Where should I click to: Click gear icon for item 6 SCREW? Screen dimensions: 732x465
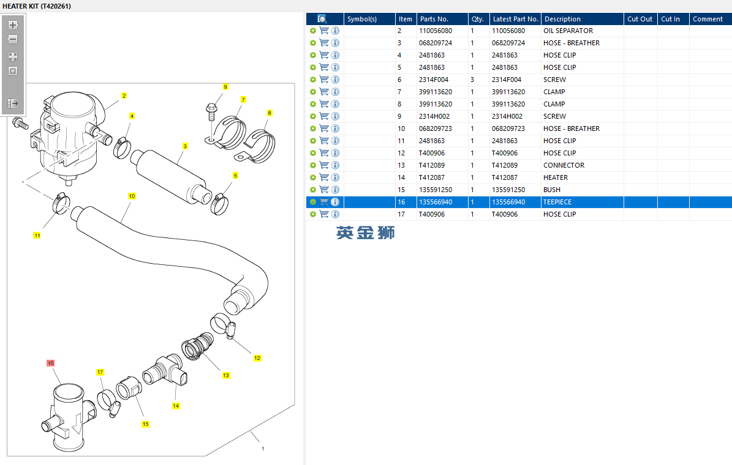[313, 80]
